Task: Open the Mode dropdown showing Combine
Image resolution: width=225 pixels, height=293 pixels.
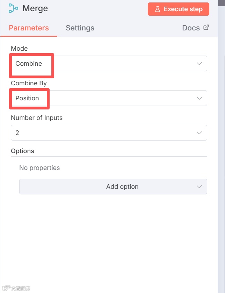Action: (x=109, y=64)
